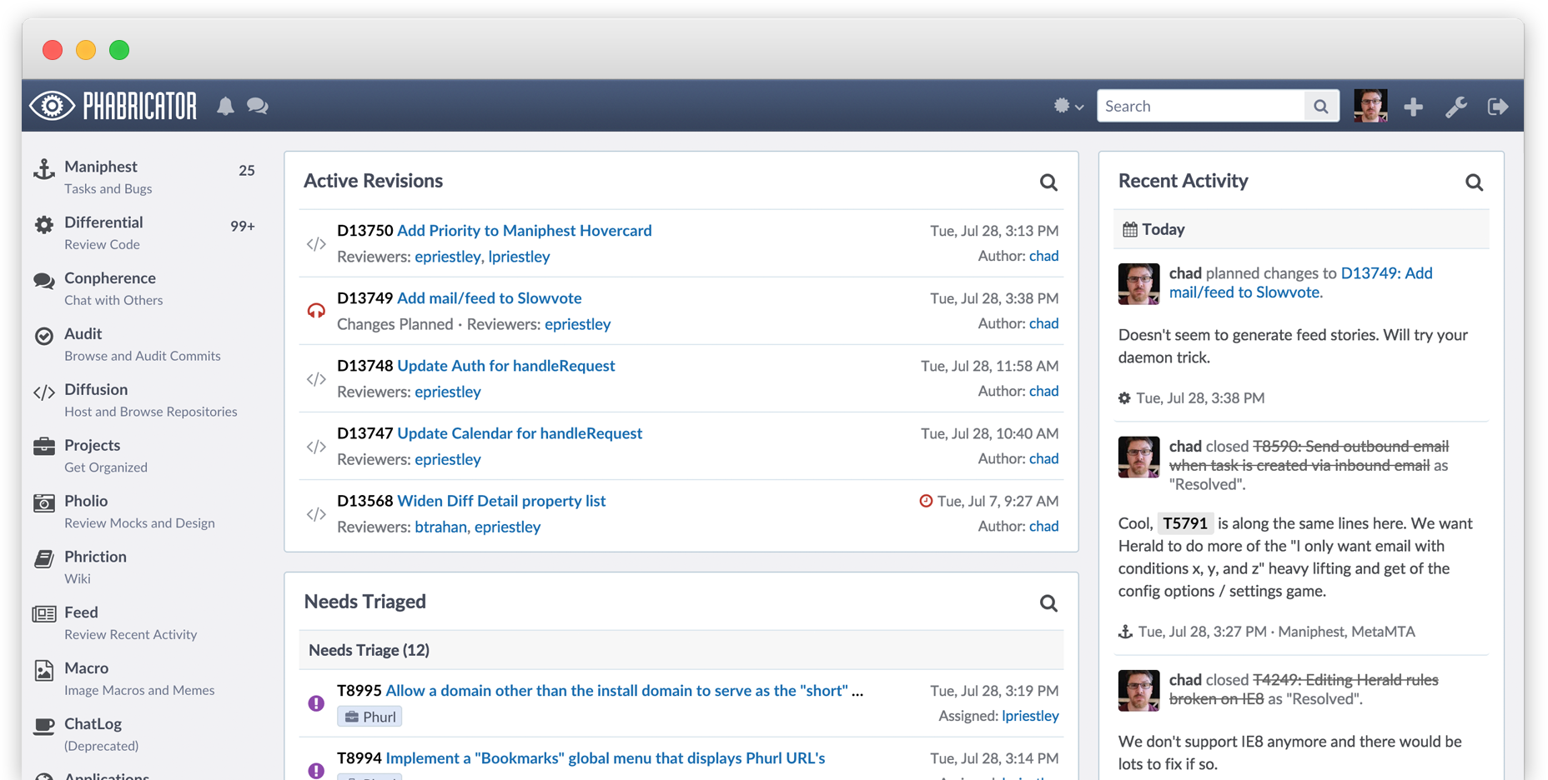Click the overdue clock icon on D13568
Viewport: 1548px width, 780px height.
tap(926, 501)
